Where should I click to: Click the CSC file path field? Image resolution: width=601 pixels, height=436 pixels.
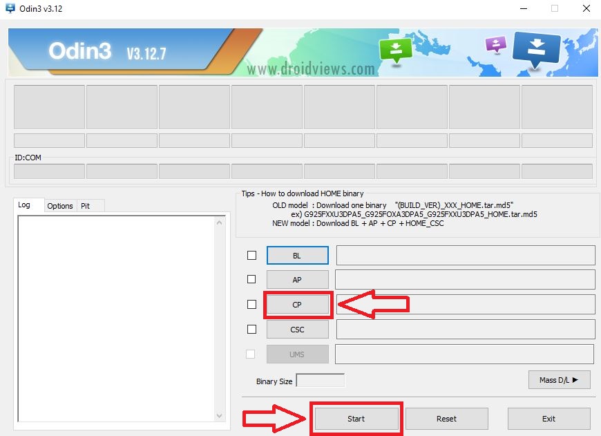point(466,330)
